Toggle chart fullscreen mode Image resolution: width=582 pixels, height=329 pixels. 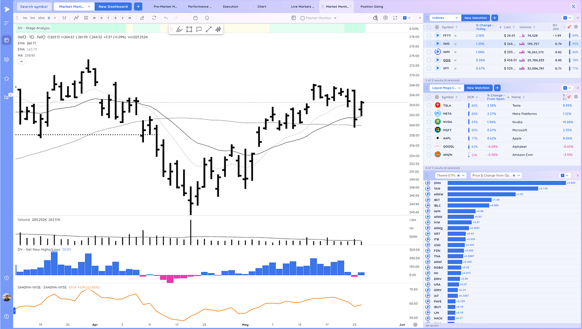395,18
